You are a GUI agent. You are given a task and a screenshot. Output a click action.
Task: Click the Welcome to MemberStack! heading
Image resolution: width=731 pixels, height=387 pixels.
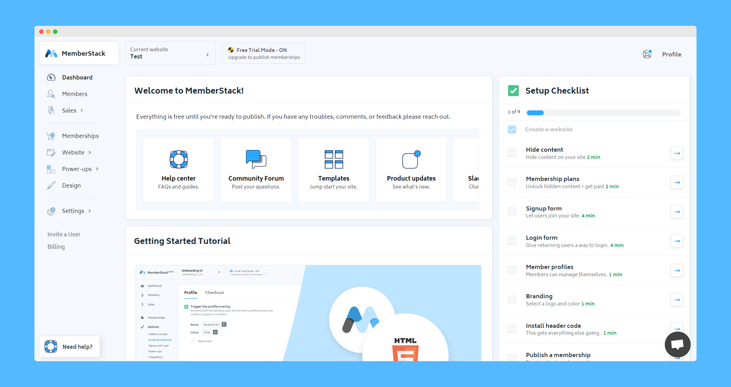click(189, 91)
